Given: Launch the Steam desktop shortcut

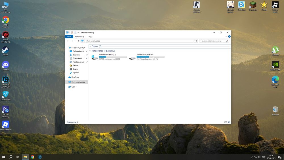Looking at the screenshot, I should tap(5, 50).
